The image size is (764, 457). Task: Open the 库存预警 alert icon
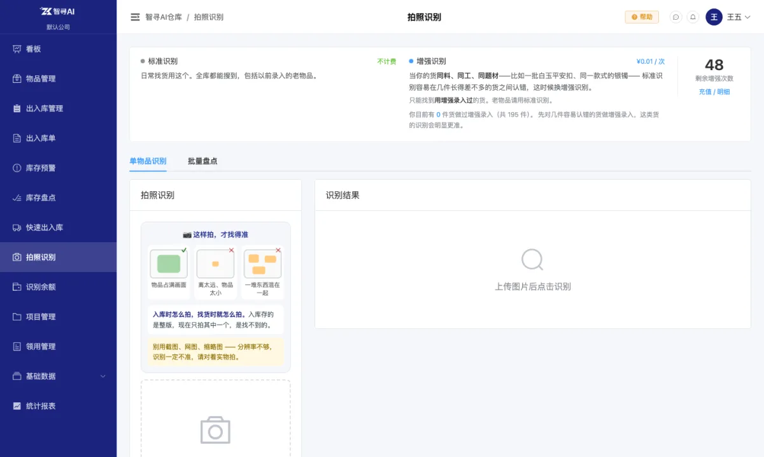coord(17,168)
